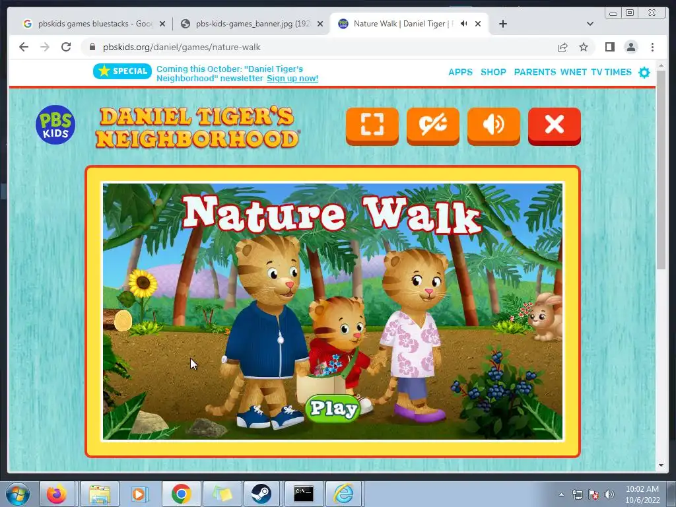
Task: Open the tab search dropdown chevron
Action: (x=590, y=24)
